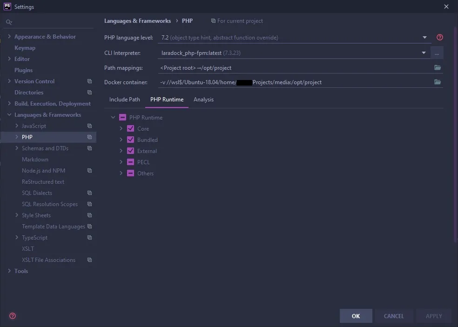Open the PHP language level dropdown
Viewport: 458px width, 327px height.
click(424, 37)
